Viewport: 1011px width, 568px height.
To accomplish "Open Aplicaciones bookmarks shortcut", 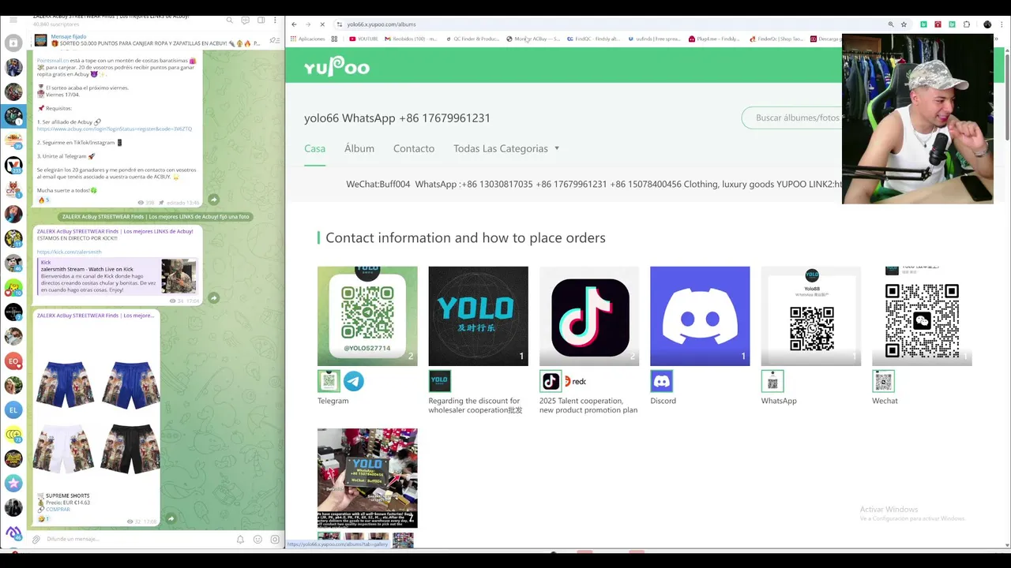I will pos(307,39).
